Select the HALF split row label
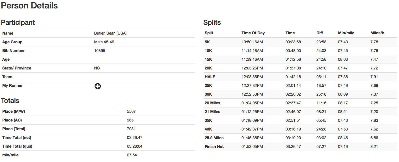This screenshot has height=162, width=399. coord(210,77)
